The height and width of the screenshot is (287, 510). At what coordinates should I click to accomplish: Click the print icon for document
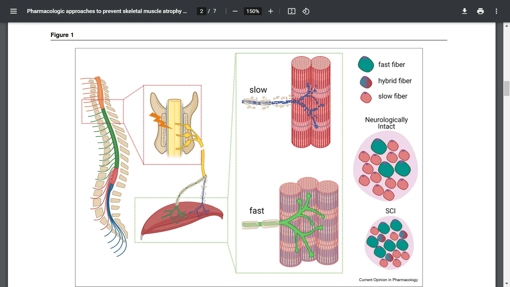[480, 11]
